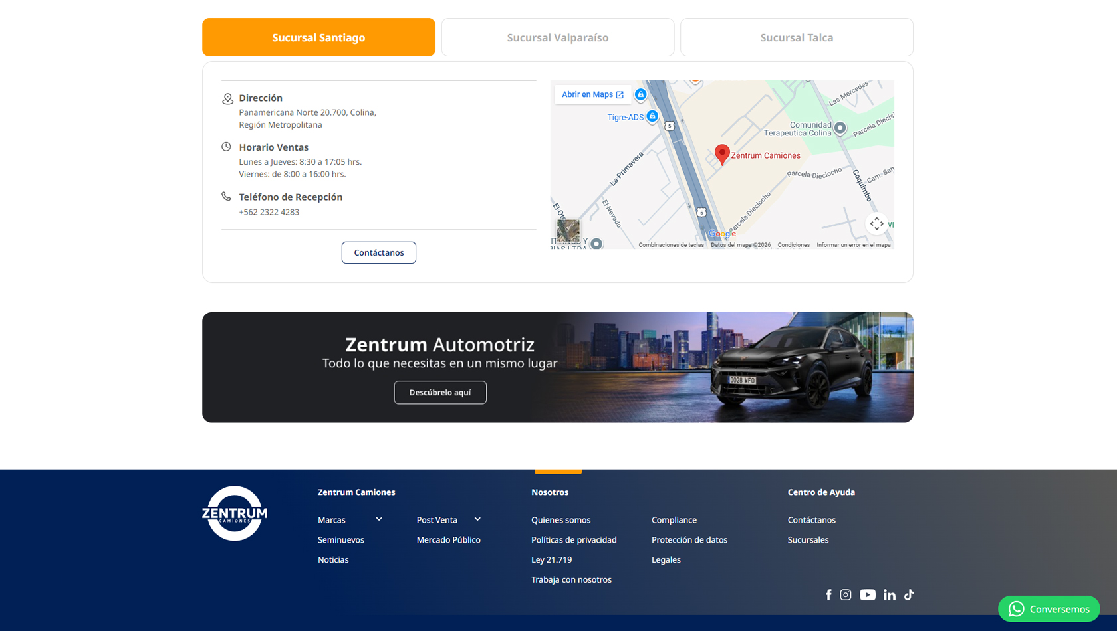Open the YouTube social icon

[x=868, y=595]
